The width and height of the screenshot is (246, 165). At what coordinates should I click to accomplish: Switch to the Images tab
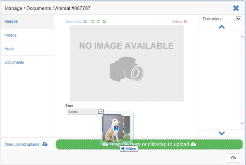click(x=11, y=22)
